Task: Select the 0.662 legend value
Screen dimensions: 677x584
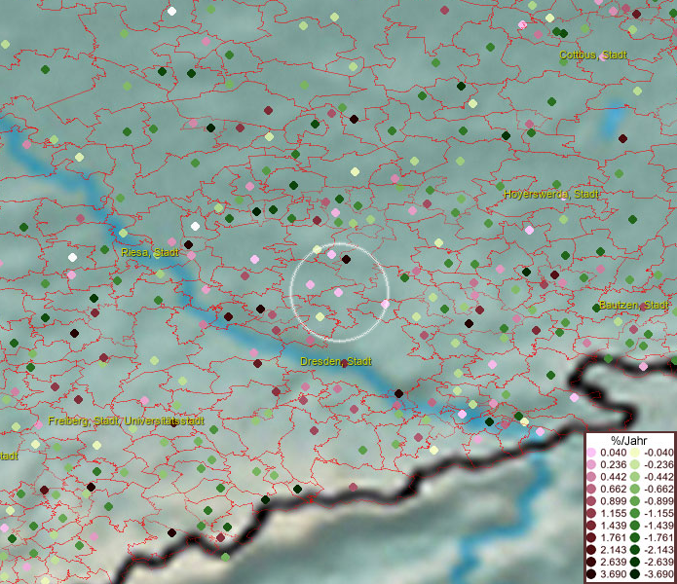Action: coord(613,490)
